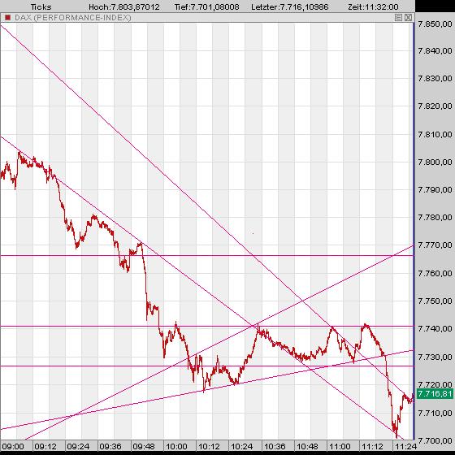Click the 7.740,00 price axis label
The width and height of the screenshot is (455, 455).
pos(435,329)
